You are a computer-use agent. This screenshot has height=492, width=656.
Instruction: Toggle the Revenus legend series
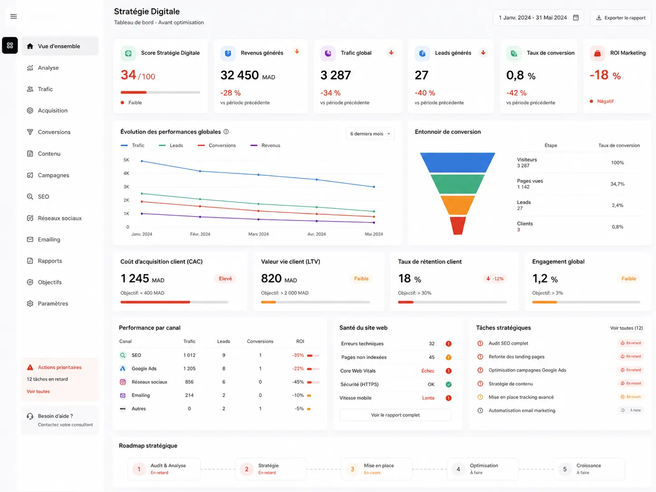coord(265,145)
